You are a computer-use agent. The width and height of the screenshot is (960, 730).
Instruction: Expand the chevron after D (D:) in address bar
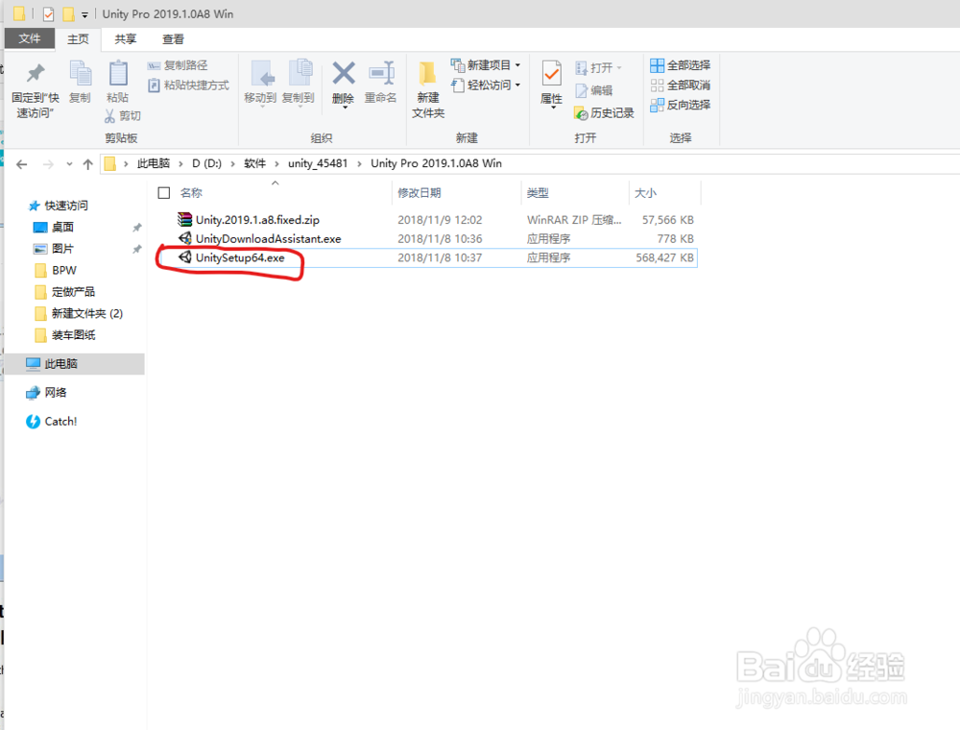[232, 164]
